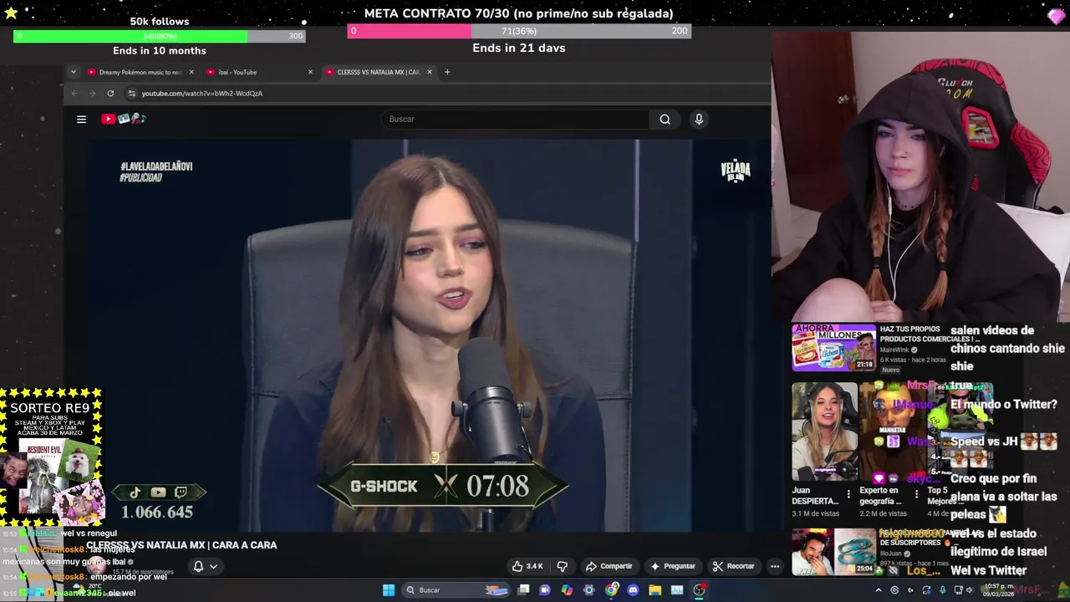Screen dimensions: 1070x602
Task: Switch to the ibai - YouTube tab
Action: (259, 72)
